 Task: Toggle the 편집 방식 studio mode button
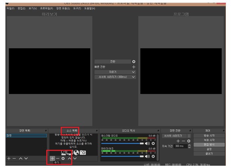(209, 145)
